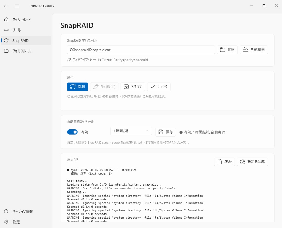The width and height of the screenshot is (282, 228).
Task: Open バージョン情報 page
Action: 26,211
